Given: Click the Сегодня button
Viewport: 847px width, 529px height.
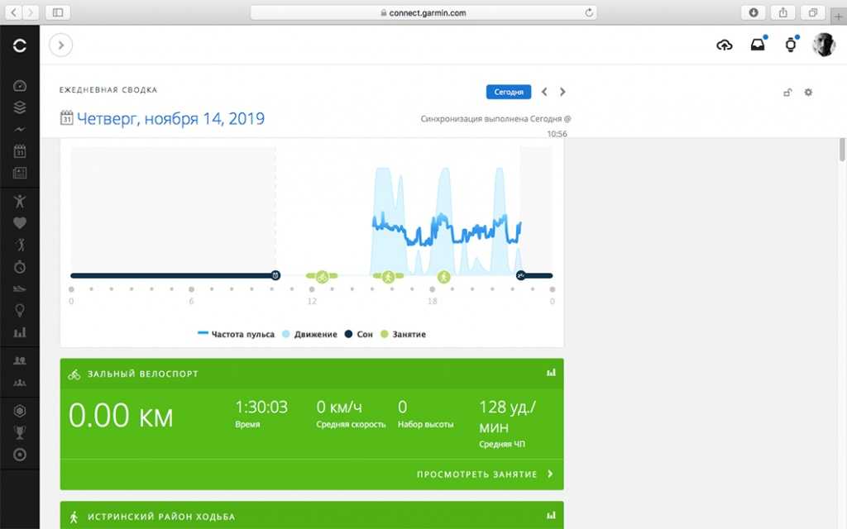Looking at the screenshot, I should click(508, 92).
